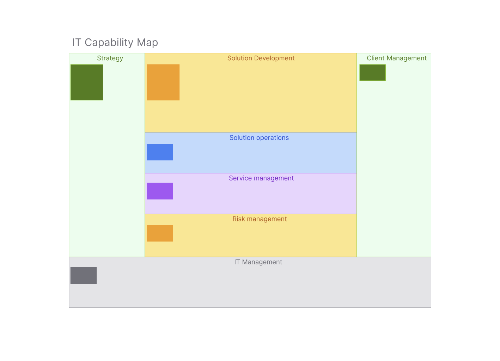Screen dimensions: 500x361
Task: Click the Client Management label
Action: (396, 58)
